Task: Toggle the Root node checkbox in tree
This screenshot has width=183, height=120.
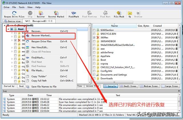Action: [12, 29]
